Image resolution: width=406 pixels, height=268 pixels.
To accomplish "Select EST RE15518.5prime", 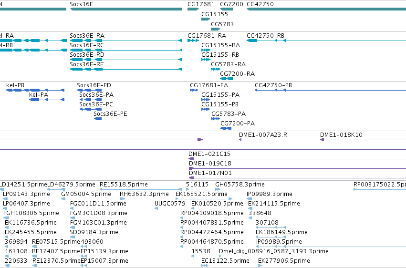I will [x=124, y=185].
